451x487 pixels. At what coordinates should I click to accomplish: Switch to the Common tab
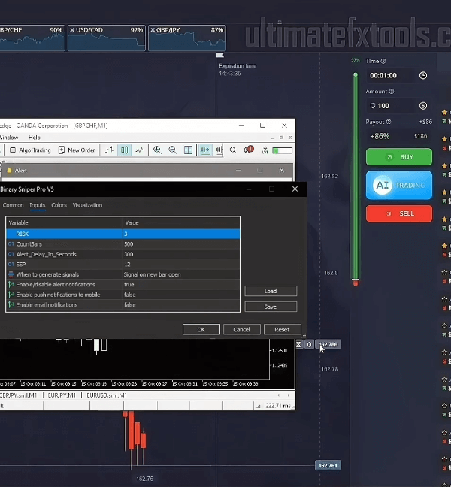(13, 205)
